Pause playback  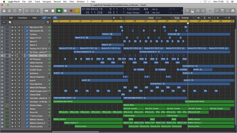tap(65, 11)
